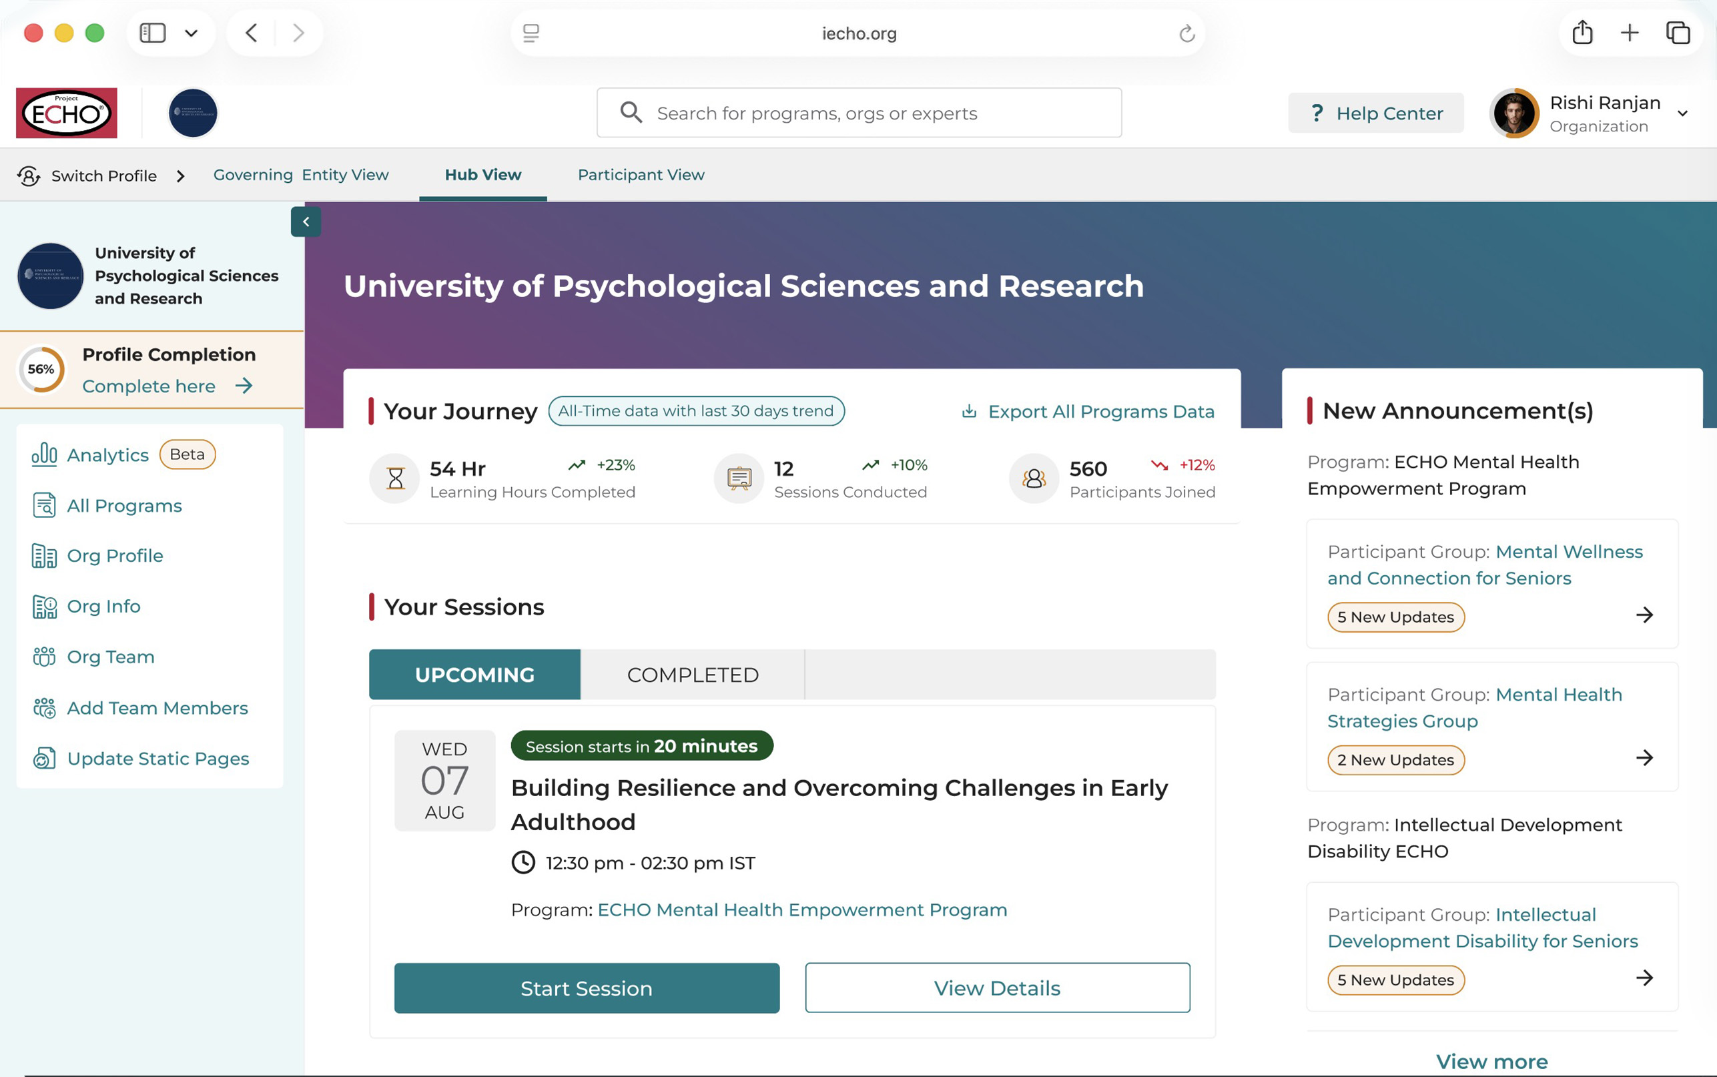Open Update Static Pages in sidebar

click(x=158, y=759)
